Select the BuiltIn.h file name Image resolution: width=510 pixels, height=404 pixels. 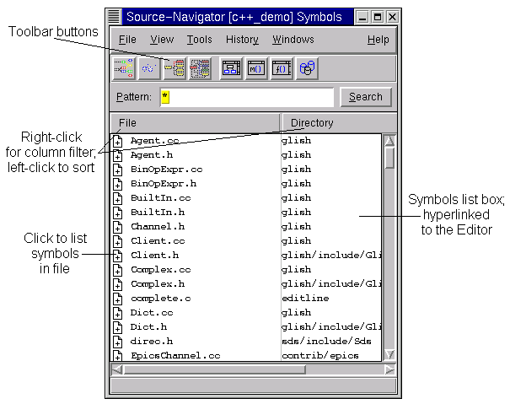point(158,213)
